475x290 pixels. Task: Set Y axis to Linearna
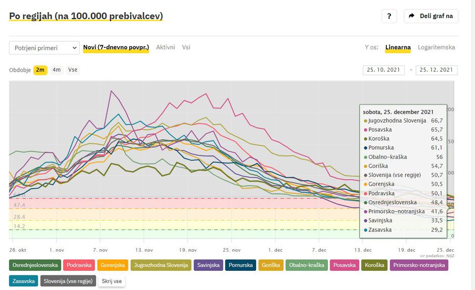click(398, 47)
